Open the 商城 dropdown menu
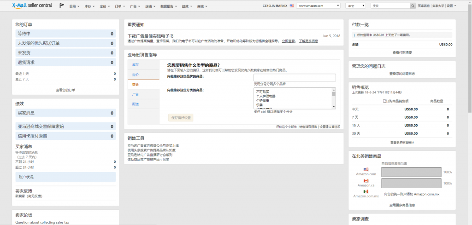This screenshot has height=225, width=472. pyautogui.click(x=202, y=6)
